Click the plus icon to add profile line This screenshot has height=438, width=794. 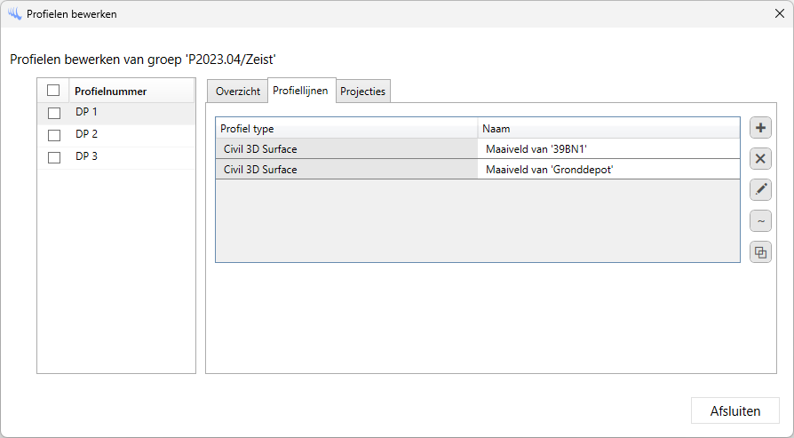pos(760,128)
